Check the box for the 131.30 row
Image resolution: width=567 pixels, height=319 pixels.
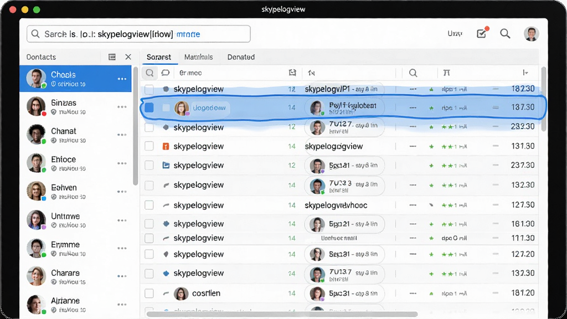149,146
